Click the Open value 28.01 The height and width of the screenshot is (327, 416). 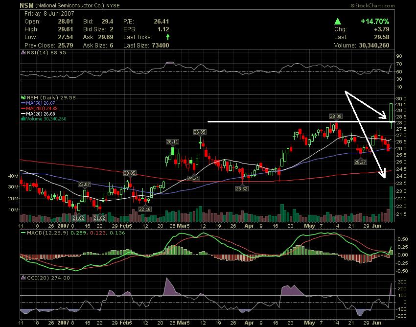tap(66, 22)
